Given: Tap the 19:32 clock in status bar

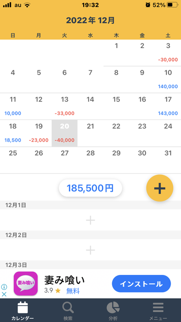Looking at the screenshot, I should [90, 5].
